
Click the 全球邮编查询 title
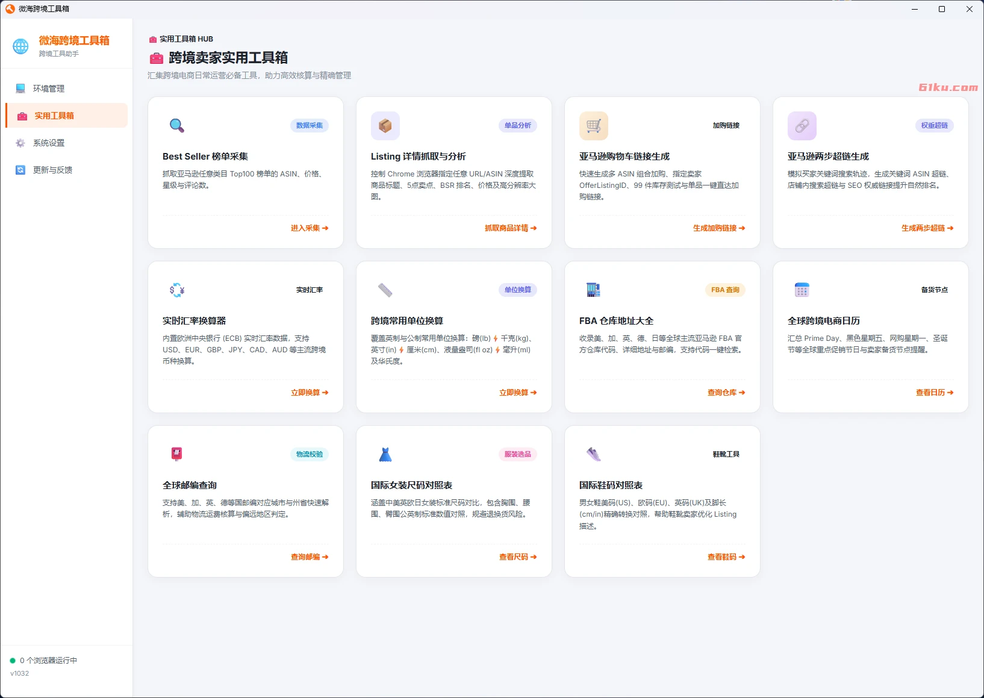[190, 485]
